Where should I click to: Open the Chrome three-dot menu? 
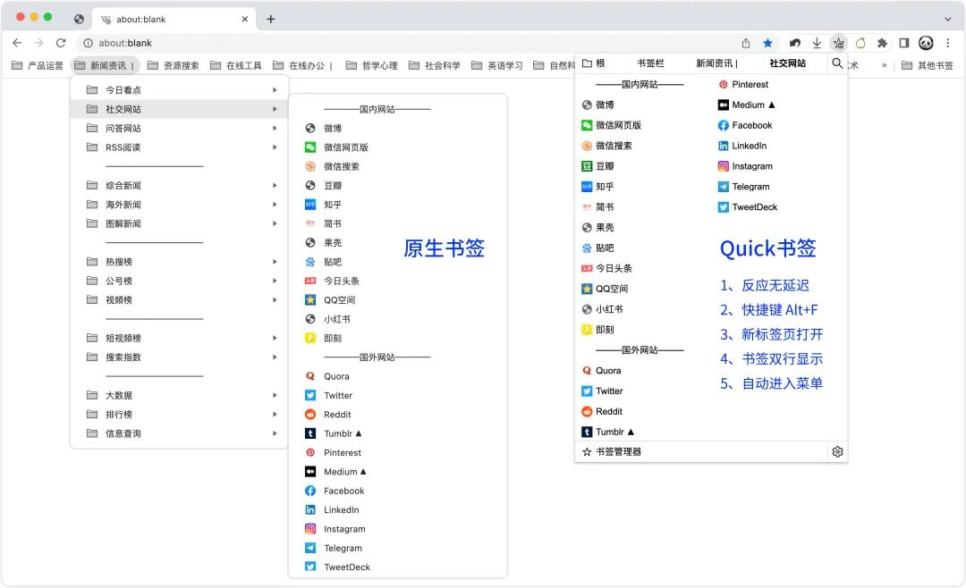tap(948, 43)
